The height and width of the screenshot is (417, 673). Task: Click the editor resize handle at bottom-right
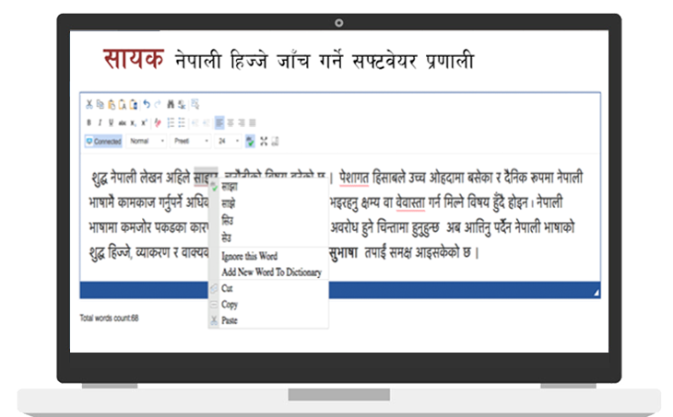pyautogui.click(x=596, y=293)
